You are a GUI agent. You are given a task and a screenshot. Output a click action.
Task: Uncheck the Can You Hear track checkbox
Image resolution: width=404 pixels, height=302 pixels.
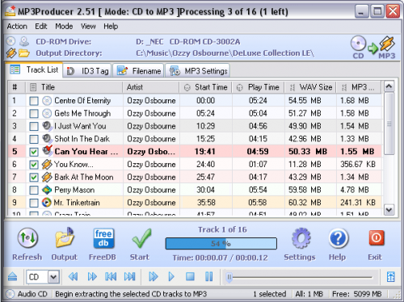pyautogui.click(x=34, y=152)
